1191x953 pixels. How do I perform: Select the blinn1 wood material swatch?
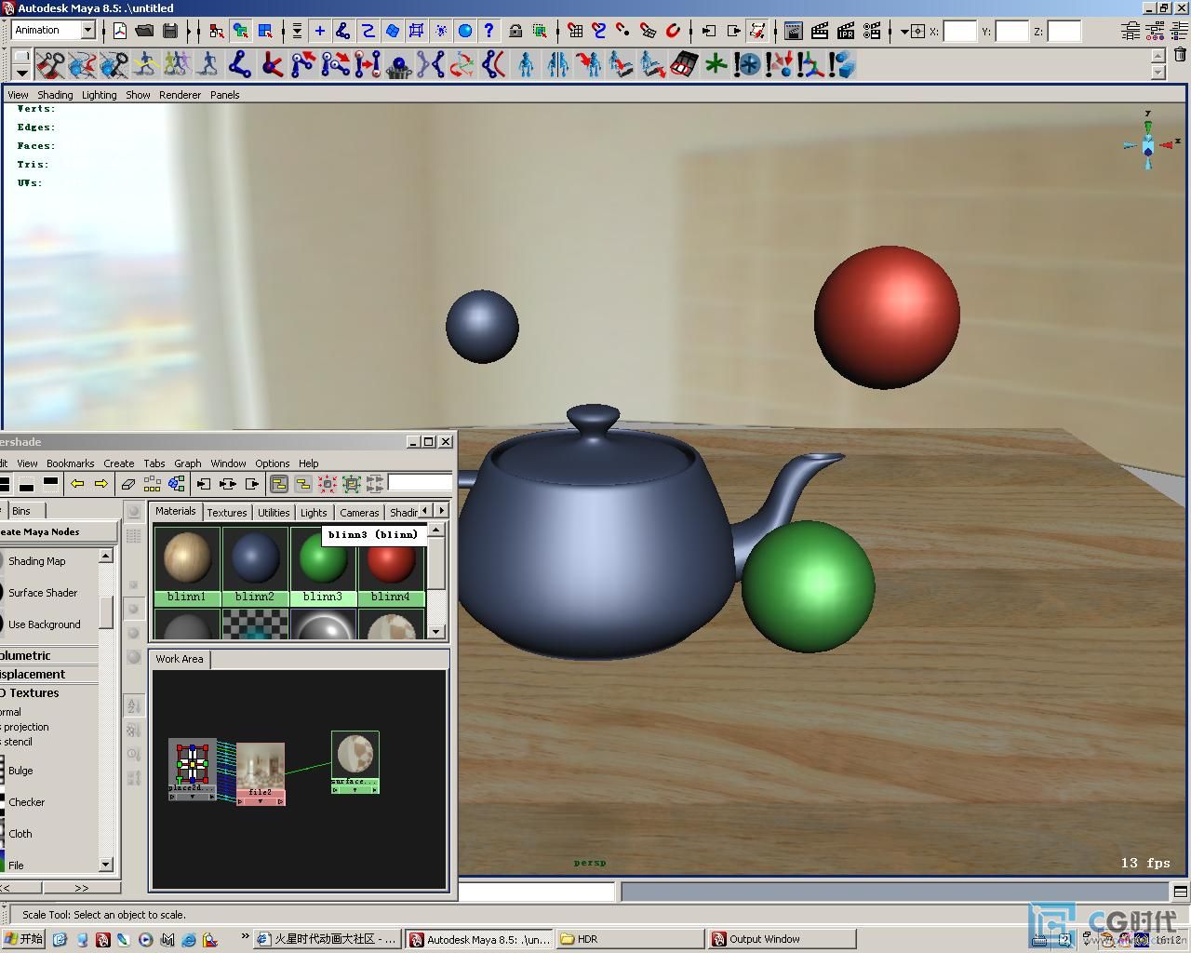point(187,566)
